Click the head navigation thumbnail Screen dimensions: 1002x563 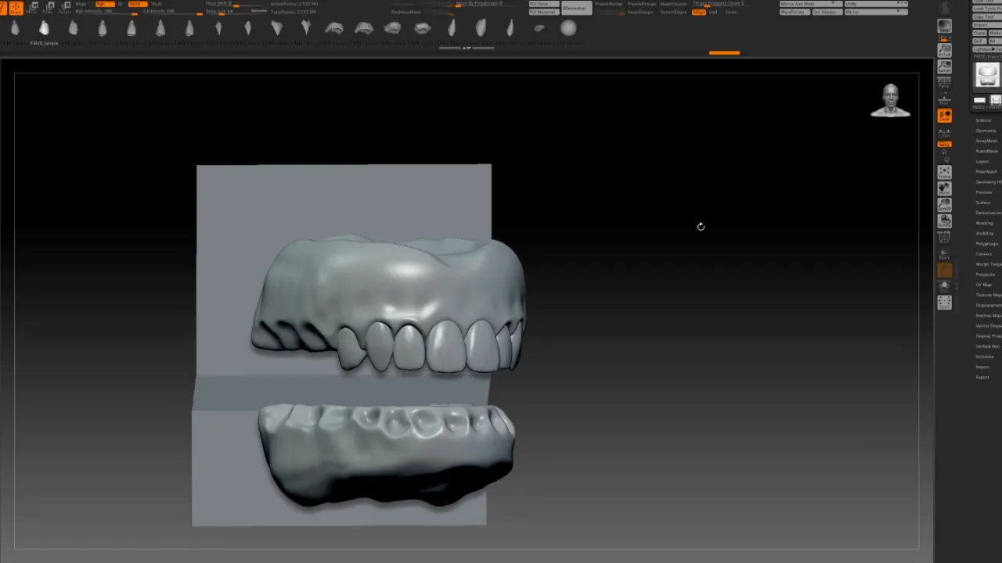point(890,100)
